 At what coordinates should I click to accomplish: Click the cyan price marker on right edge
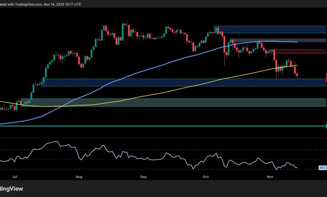tap(326, 126)
